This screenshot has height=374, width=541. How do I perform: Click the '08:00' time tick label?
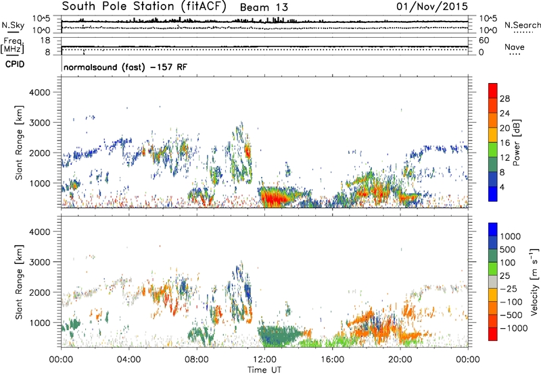[197, 360]
